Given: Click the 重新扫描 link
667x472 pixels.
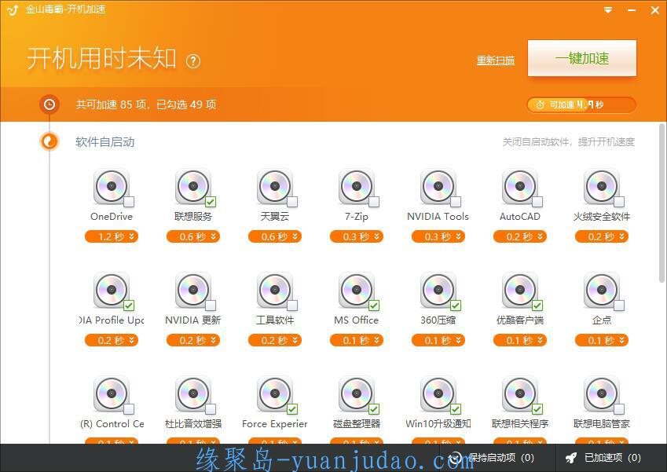Looking at the screenshot, I should click(496, 60).
